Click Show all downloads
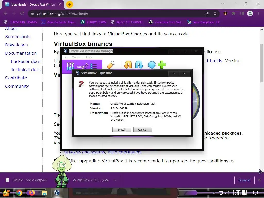Screen dimensions: 264x198 244,180
